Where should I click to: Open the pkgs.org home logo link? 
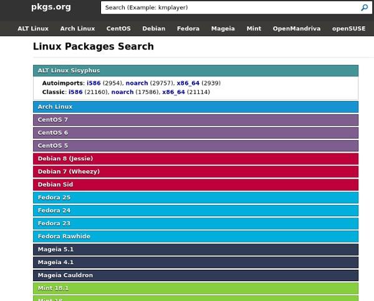51,7
